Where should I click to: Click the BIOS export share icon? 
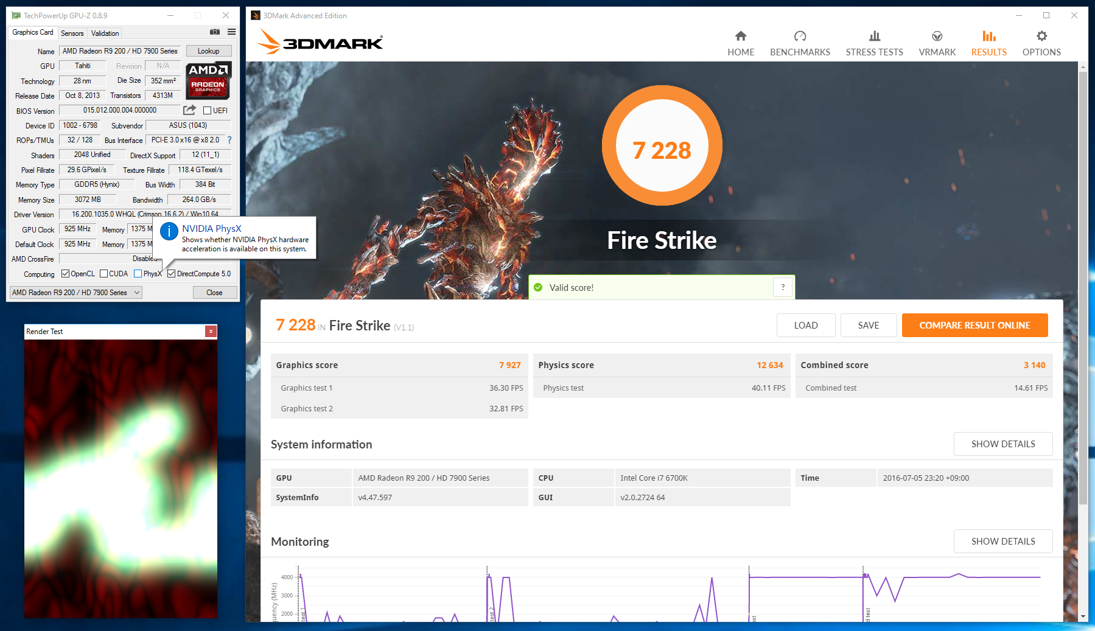(x=190, y=110)
